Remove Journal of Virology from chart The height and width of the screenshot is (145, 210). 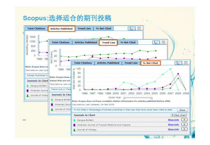pos(184,129)
